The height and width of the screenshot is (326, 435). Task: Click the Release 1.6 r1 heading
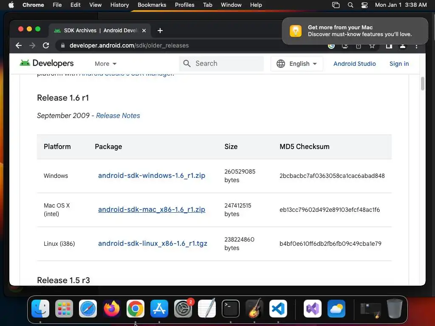tap(63, 98)
